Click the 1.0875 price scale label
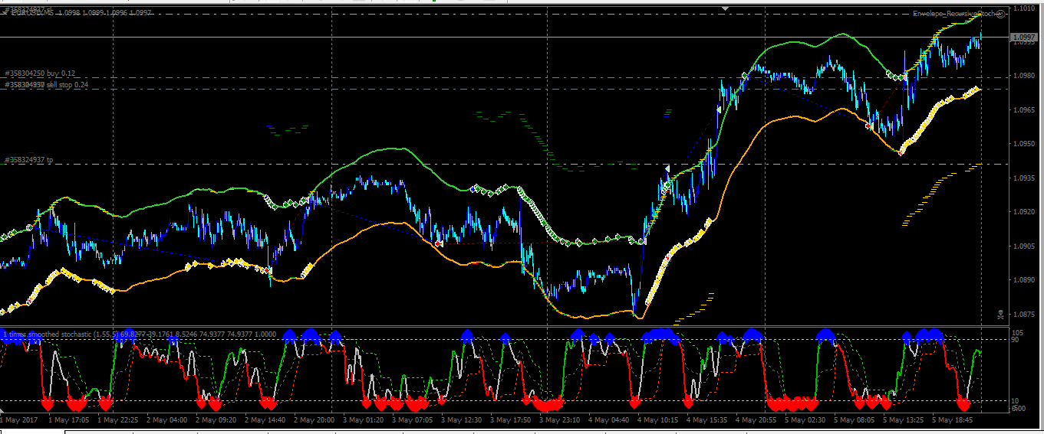The height and width of the screenshot is (434, 1044). click(1023, 315)
